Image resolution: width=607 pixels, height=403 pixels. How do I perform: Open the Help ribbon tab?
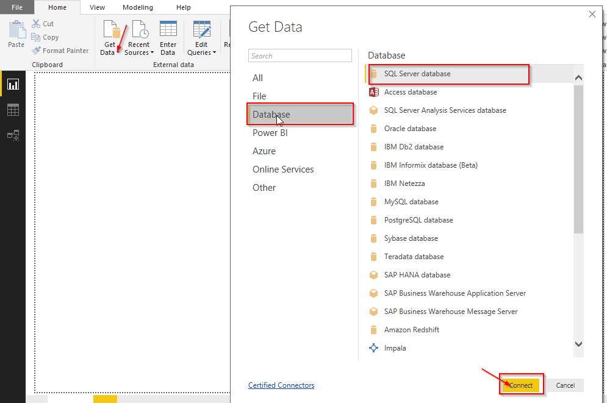point(184,7)
